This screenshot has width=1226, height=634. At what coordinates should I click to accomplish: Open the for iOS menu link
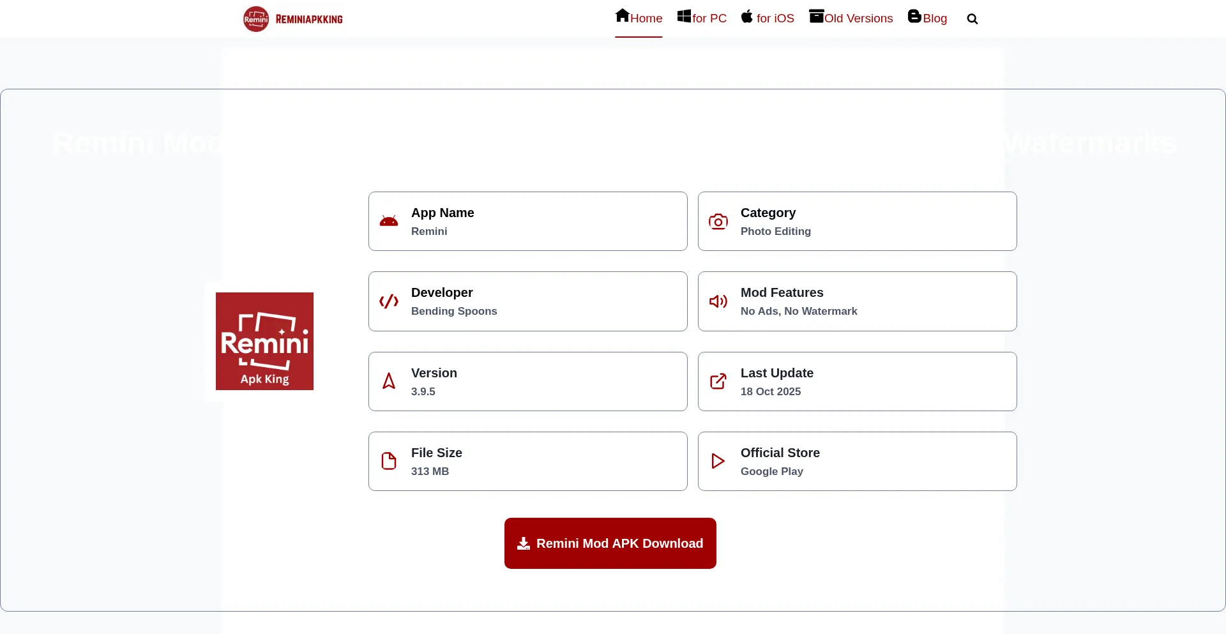[x=768, y=18]
